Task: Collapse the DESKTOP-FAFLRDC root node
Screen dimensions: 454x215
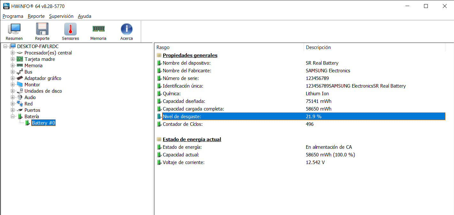Action: click(x=5, y=47)
